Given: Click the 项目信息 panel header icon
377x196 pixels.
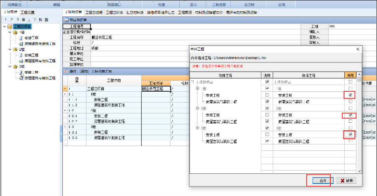Looking at the screenshot, I should click(66, 20).
